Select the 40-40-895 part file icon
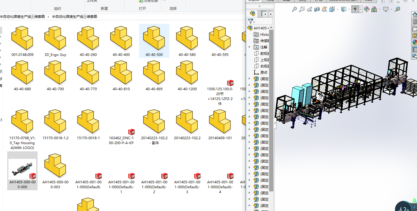This screenshot has height=211, width=417. (154, 72)
